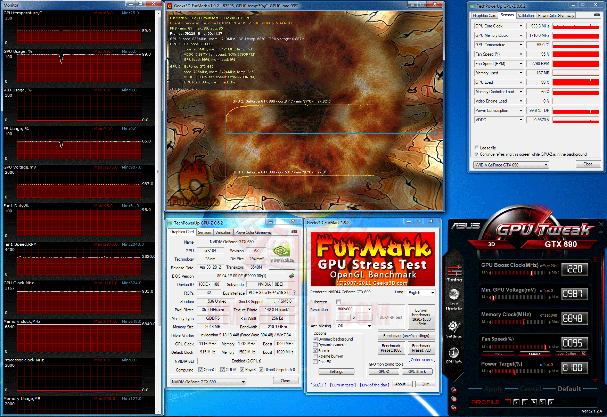Open the Anti-aliasing dropdown
607x417 pixels.
(354, 326)
